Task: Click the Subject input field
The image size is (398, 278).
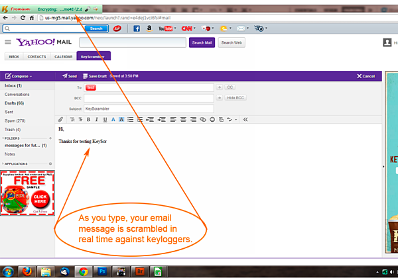Action: pos(149,109)
